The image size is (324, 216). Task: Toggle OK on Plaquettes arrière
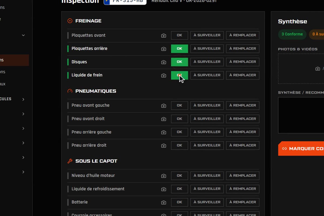coord(180,49)
